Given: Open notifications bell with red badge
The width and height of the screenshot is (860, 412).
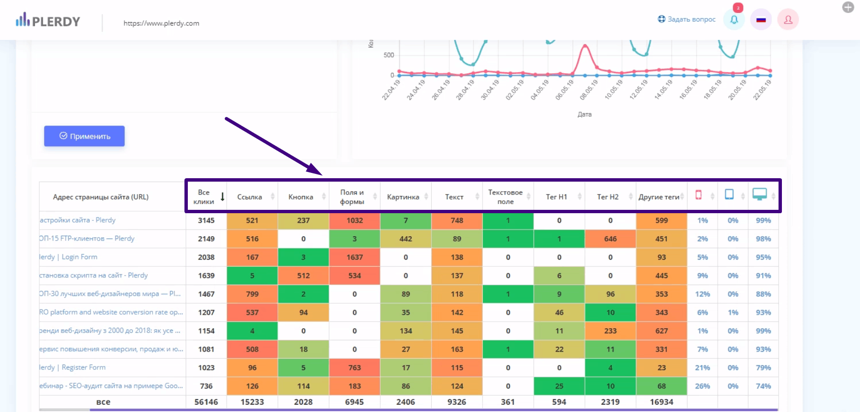Looking at the screenshot, I should point(734,20).
